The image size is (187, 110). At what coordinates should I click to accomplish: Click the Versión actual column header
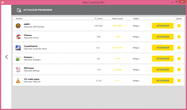coord(117,19)
